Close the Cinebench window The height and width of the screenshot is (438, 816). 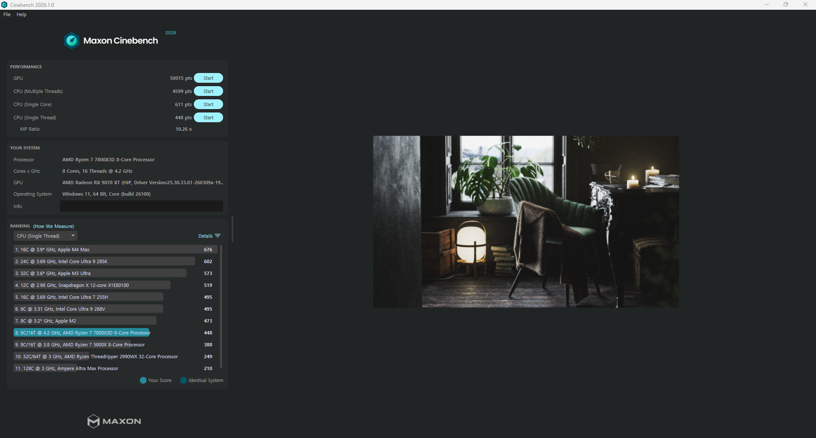[x=805, y=5]
